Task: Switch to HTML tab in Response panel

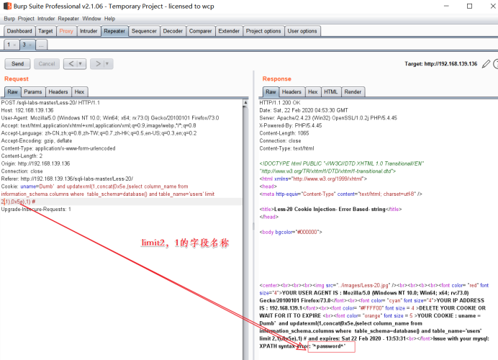Action: (x=331, y=92)
